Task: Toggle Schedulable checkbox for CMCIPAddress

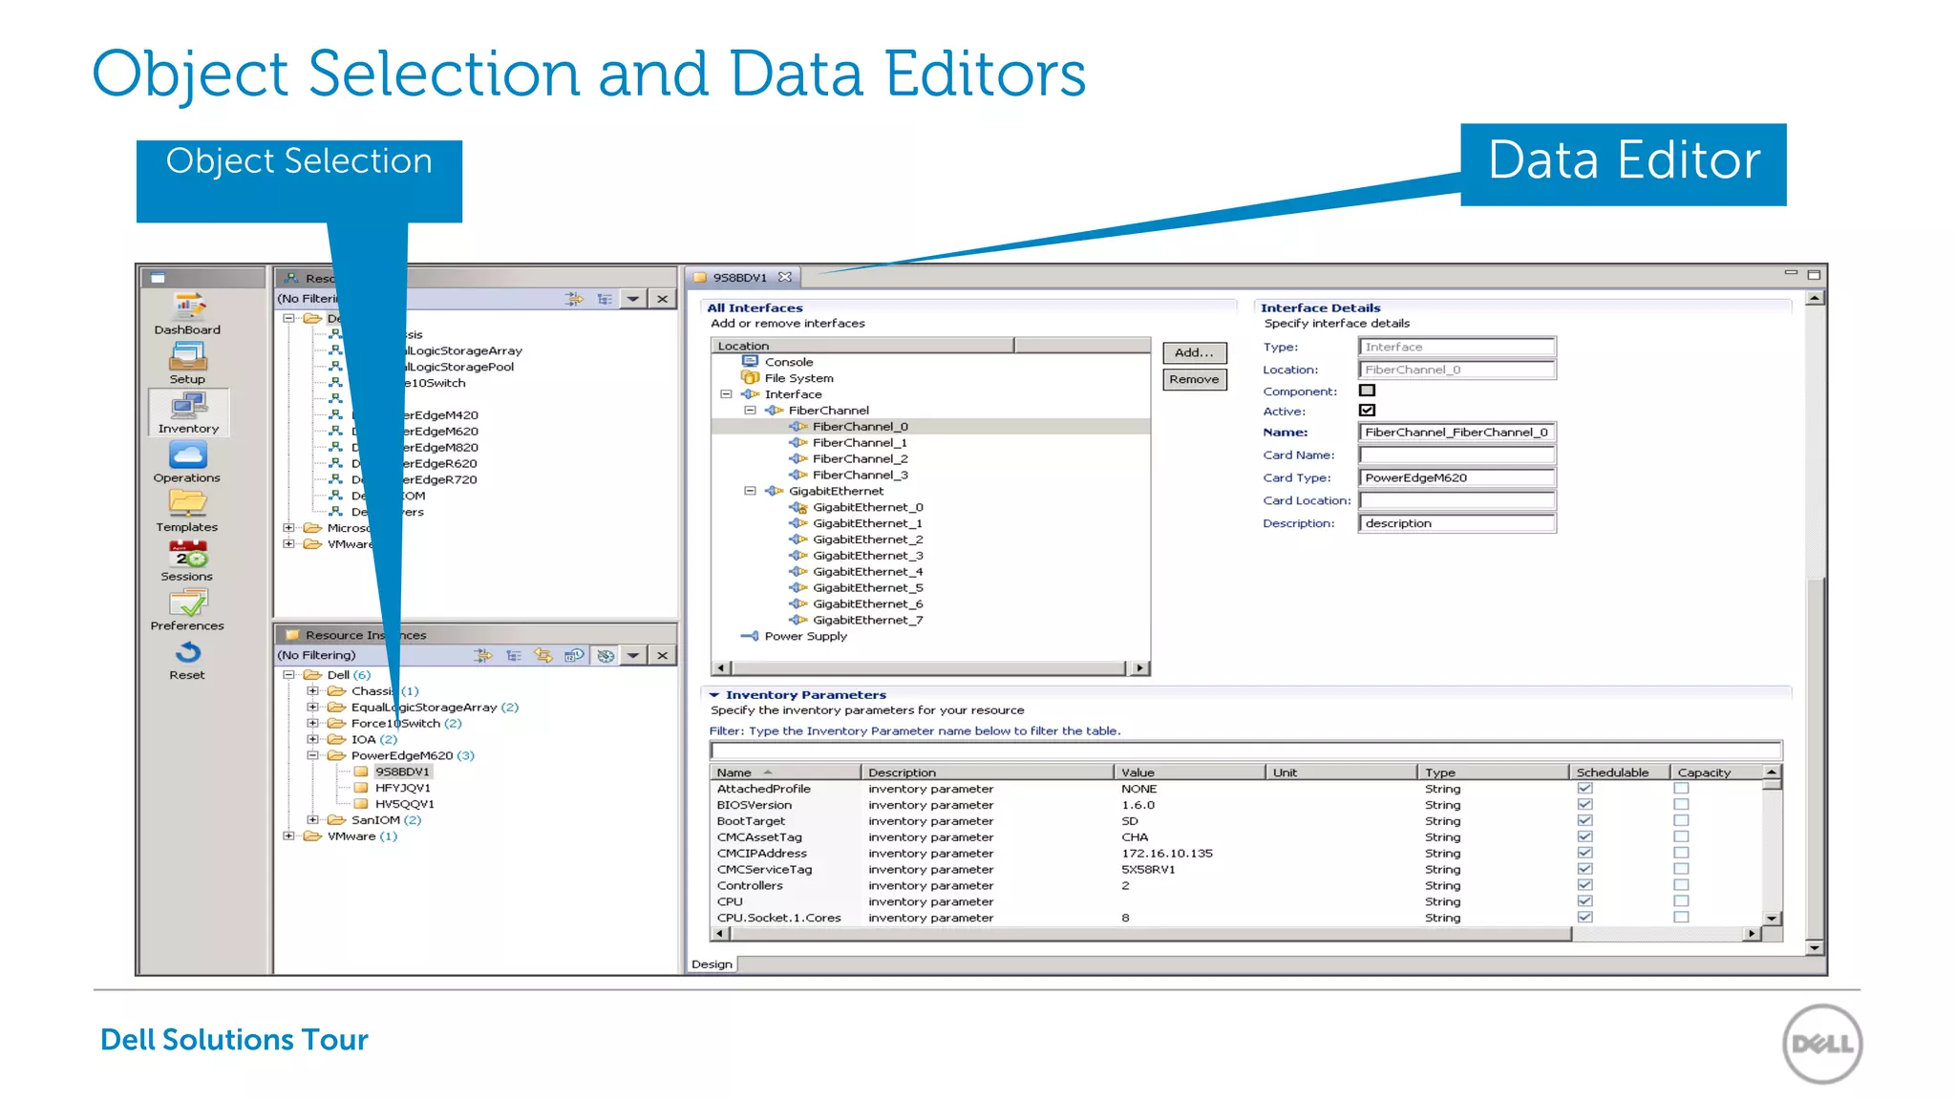Action: [x=1585, y=853]
